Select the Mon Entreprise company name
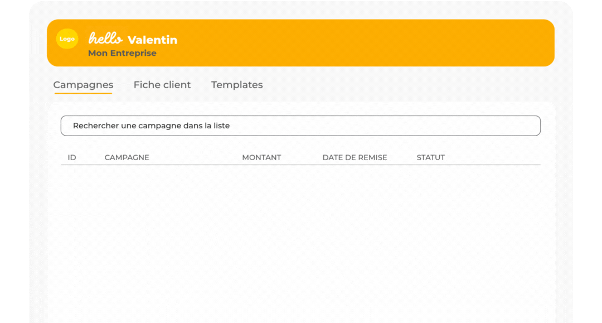Image resolution: width=602 pixels, height=323 pixels. pos(122,53)
